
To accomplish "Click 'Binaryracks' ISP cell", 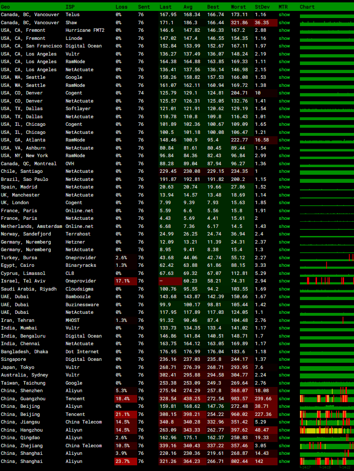I will (x=81, y=265).
